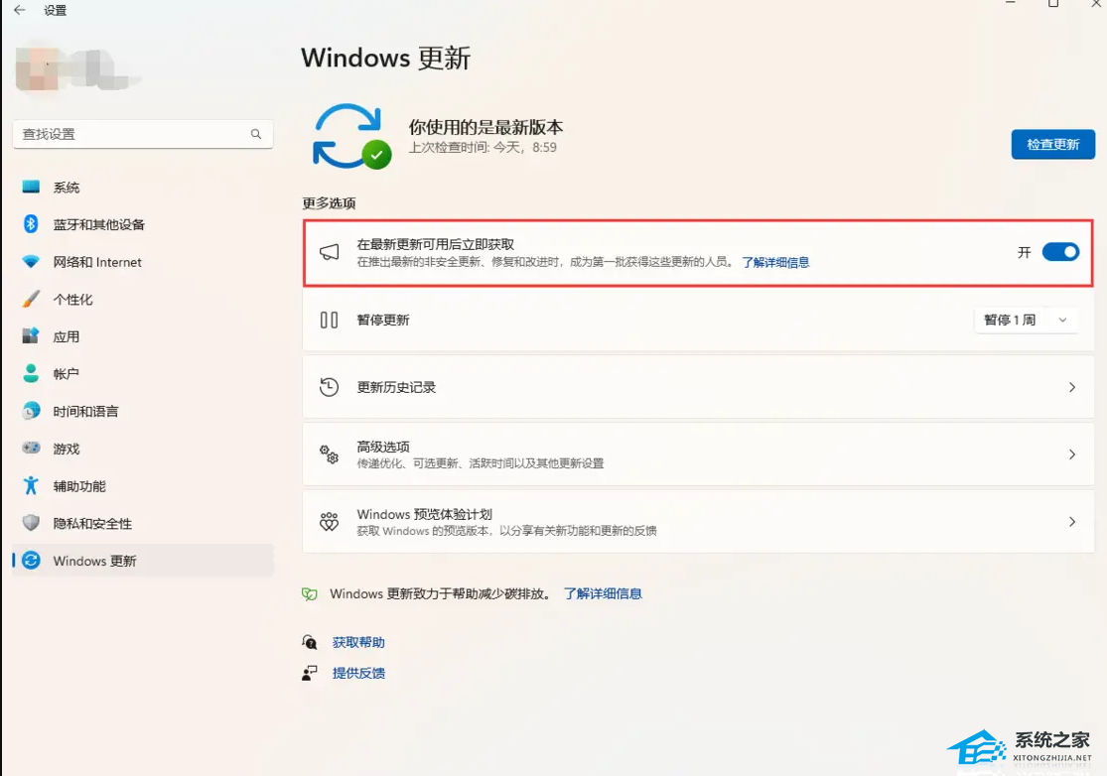Click 你使用的是最新版本 status text
The height and width of the screenshot is (776, 1107).
(x=485, y=127)
